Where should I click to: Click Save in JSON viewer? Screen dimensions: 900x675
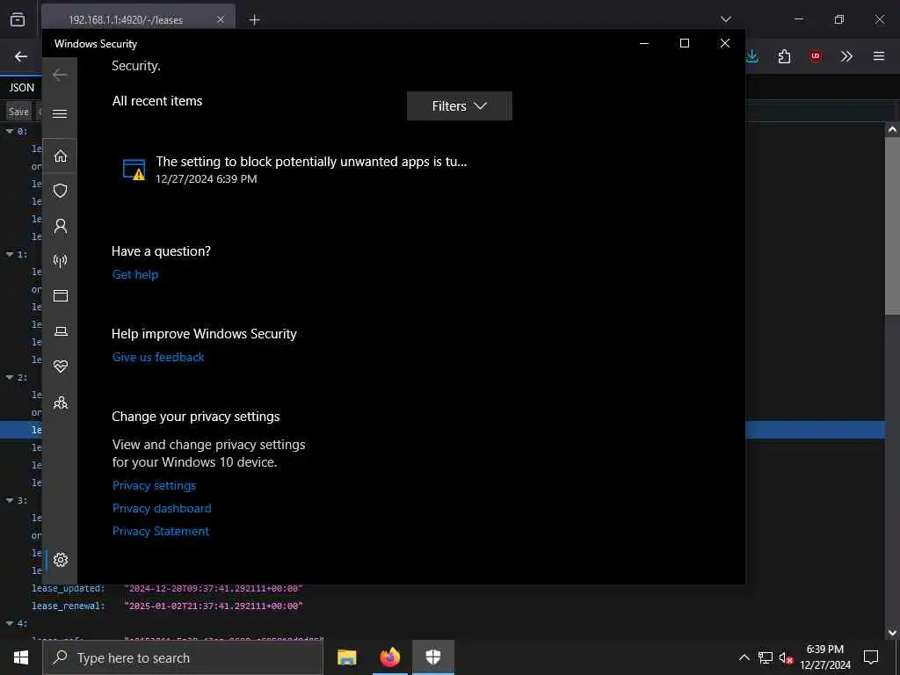(18, 112)
